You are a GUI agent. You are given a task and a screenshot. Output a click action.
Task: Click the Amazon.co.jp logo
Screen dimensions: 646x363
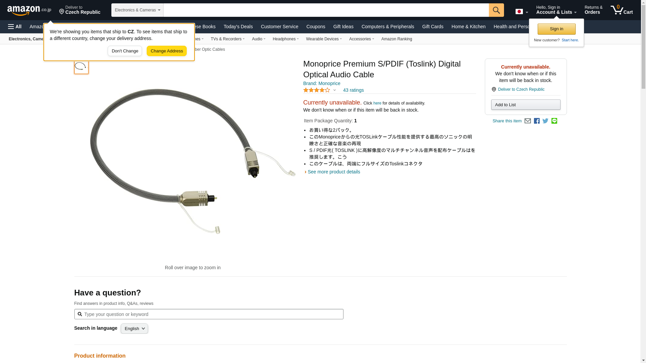[x=29, y=10]
